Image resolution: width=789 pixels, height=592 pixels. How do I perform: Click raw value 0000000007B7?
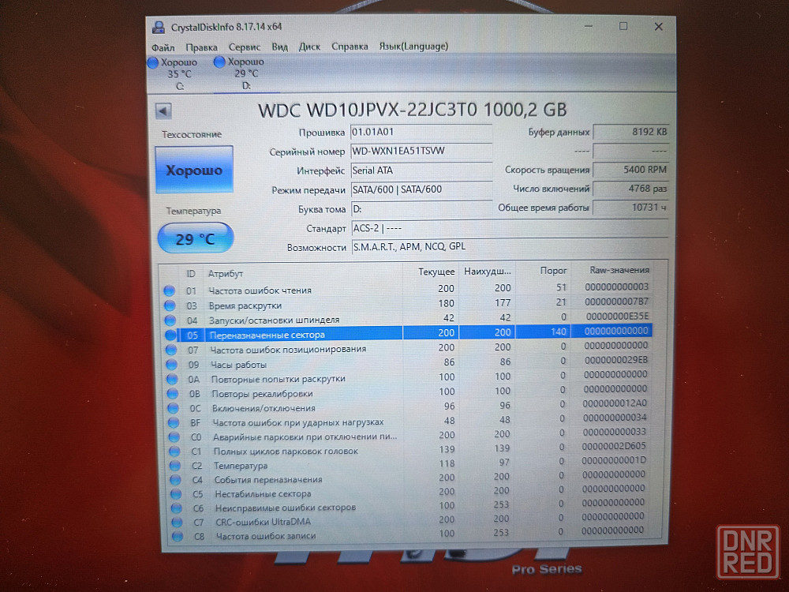[617, 302]
